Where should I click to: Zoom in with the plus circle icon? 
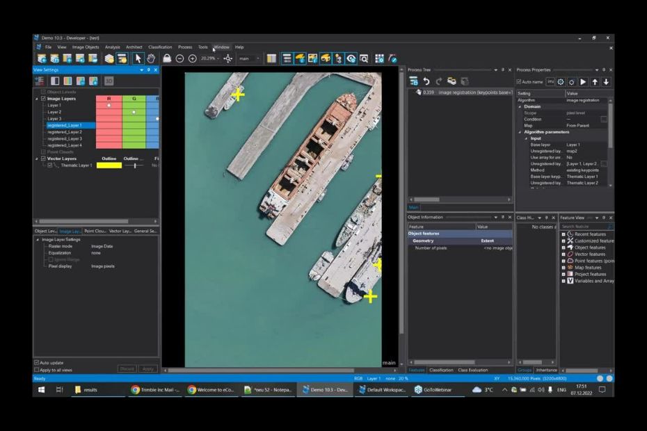pos(192,58)
